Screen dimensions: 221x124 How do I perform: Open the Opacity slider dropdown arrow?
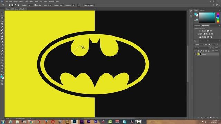[219, 48]
